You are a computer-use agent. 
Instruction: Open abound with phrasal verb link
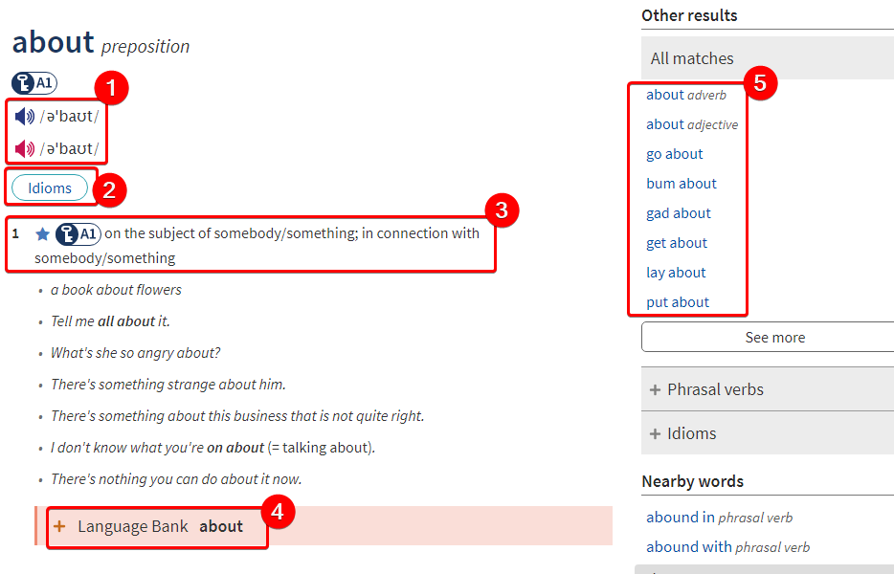coord(727,547)
